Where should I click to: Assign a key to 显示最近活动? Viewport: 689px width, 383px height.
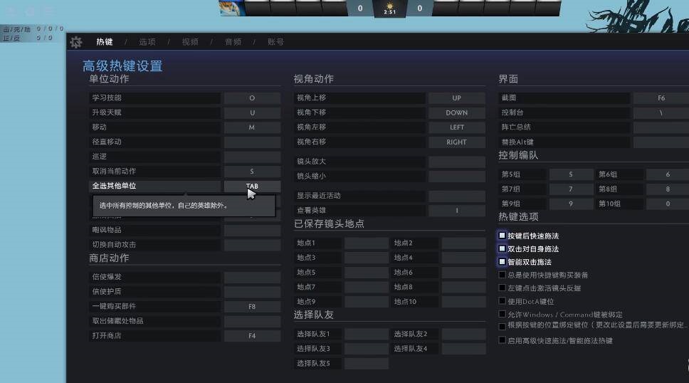[x=457, y=196]
